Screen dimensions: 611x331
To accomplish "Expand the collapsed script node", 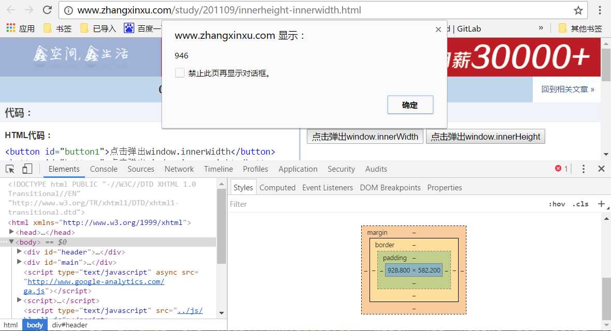I will point(19,300).
